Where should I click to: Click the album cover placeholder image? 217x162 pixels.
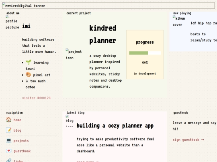pyautogui.click(x=179, y=21)
